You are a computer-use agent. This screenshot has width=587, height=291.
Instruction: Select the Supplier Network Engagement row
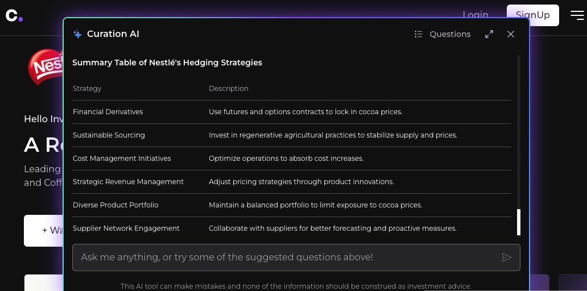(292, 228)
